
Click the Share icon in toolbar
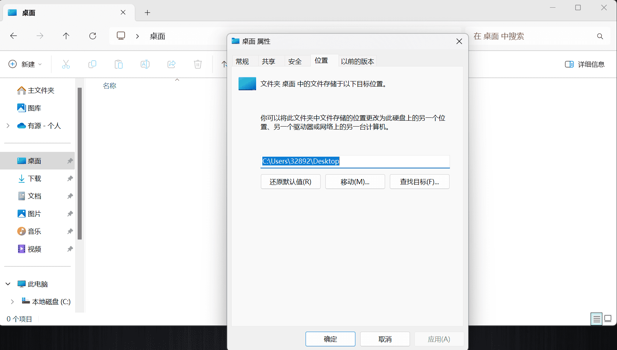pos(171,65)
